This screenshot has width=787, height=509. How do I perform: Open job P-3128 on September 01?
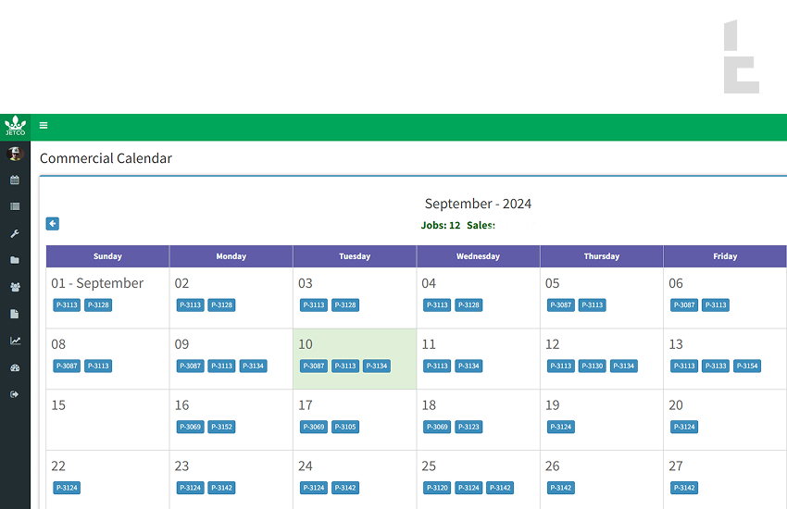click(x=98, y=305)
